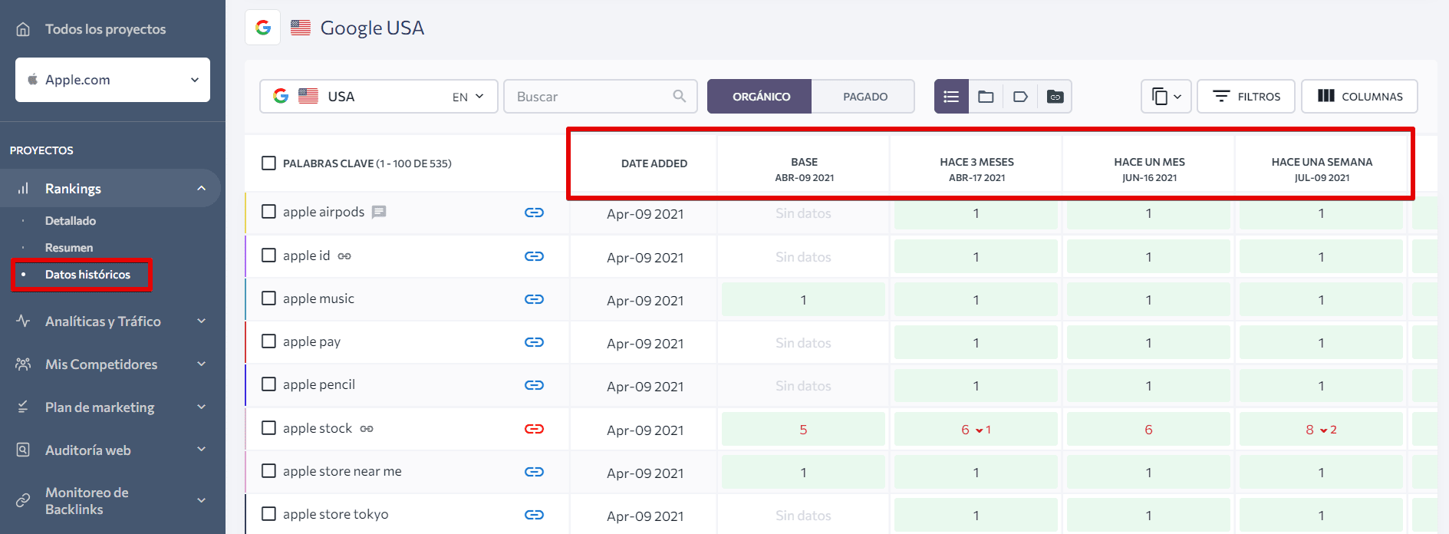Check the apple airpods keyword checkbox

coord(268,211)
